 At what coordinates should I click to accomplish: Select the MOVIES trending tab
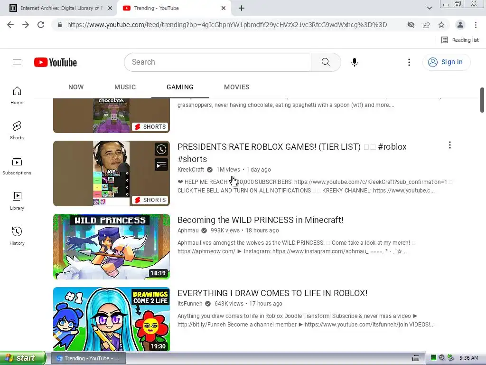pos(237,87)
